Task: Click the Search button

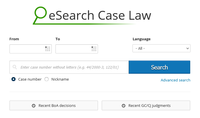Action: (x=159, y=67)
